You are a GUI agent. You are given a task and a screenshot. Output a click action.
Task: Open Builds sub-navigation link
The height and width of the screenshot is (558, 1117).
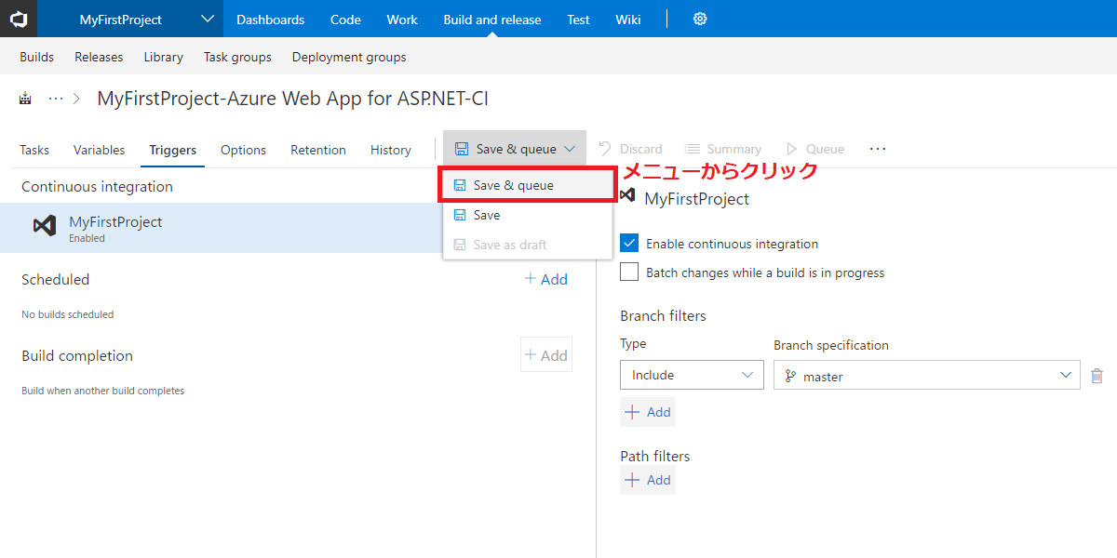coord(37,57)
